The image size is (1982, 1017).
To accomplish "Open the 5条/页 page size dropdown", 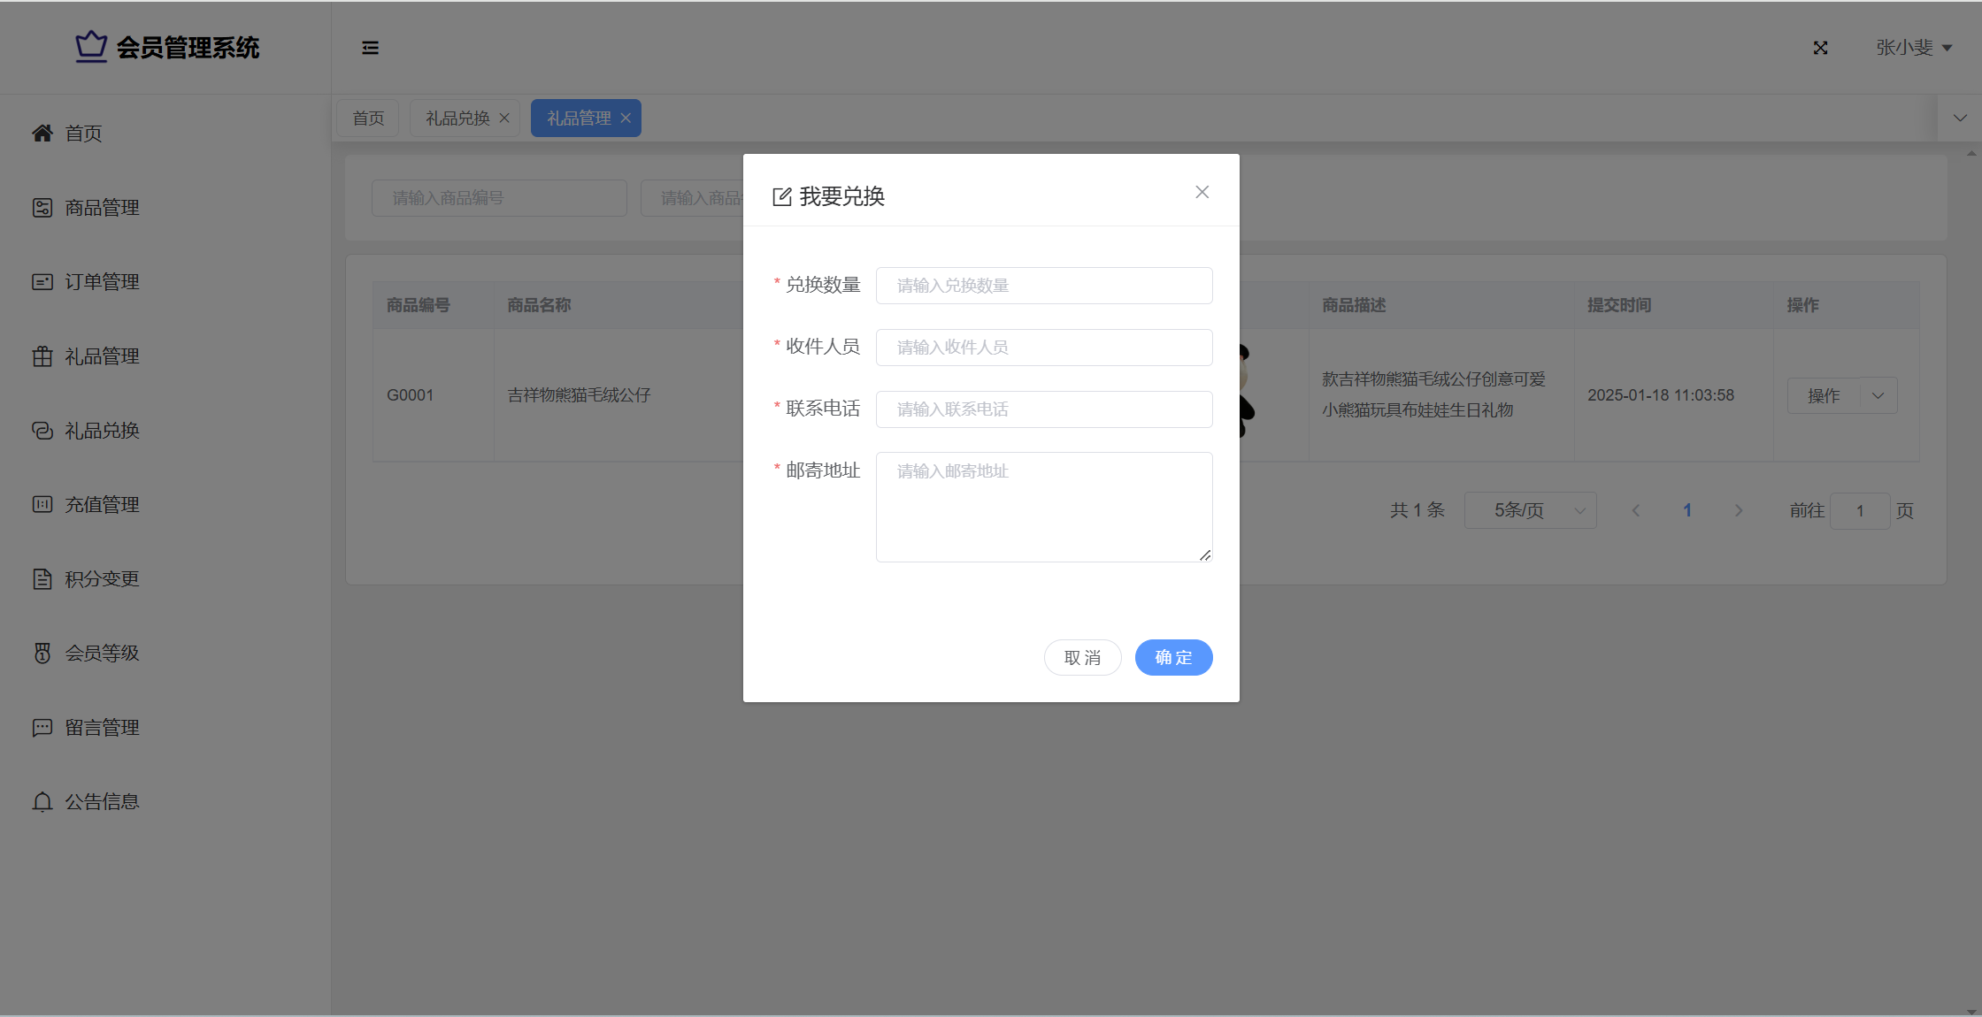I will point(1530,510).
